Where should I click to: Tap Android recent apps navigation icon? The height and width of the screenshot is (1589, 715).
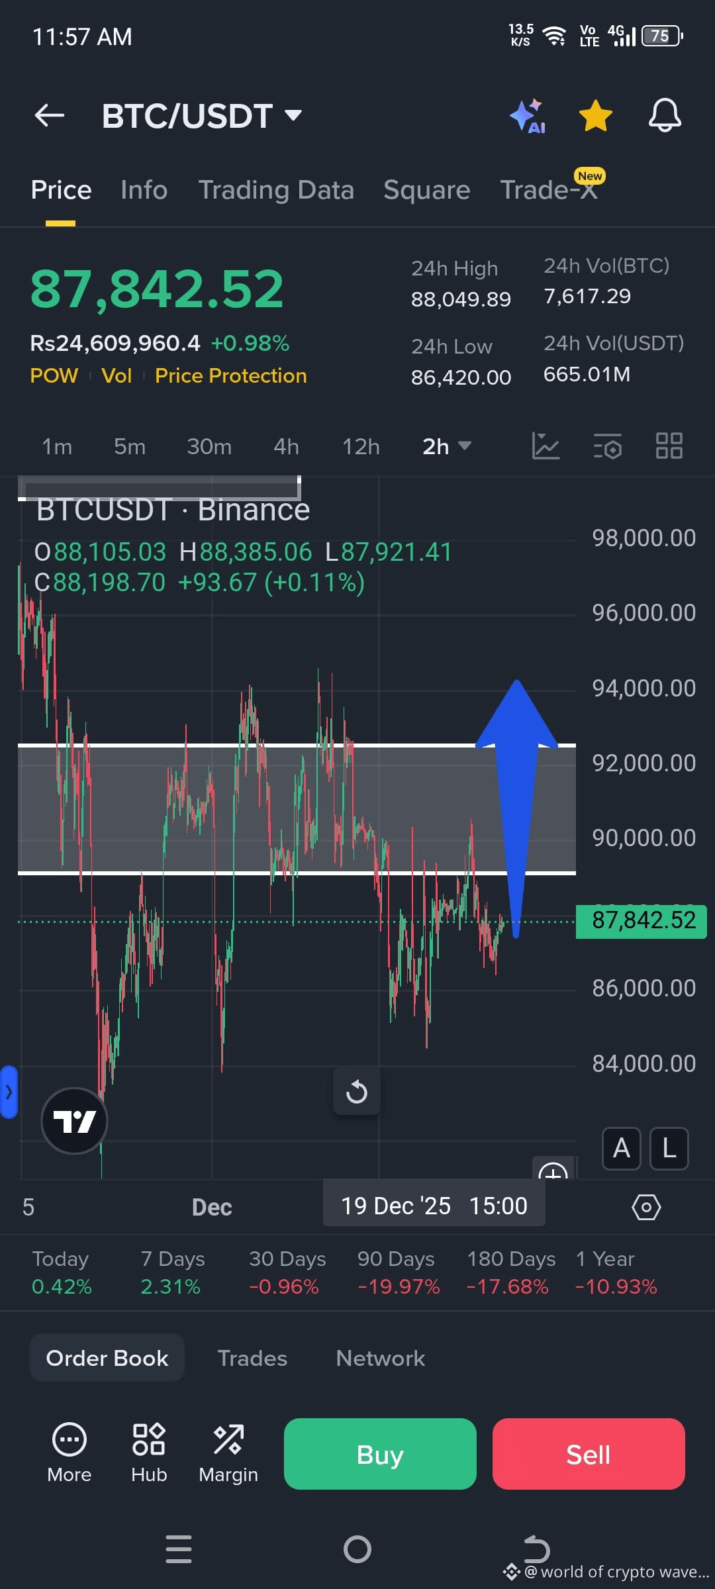(179, 1549)
